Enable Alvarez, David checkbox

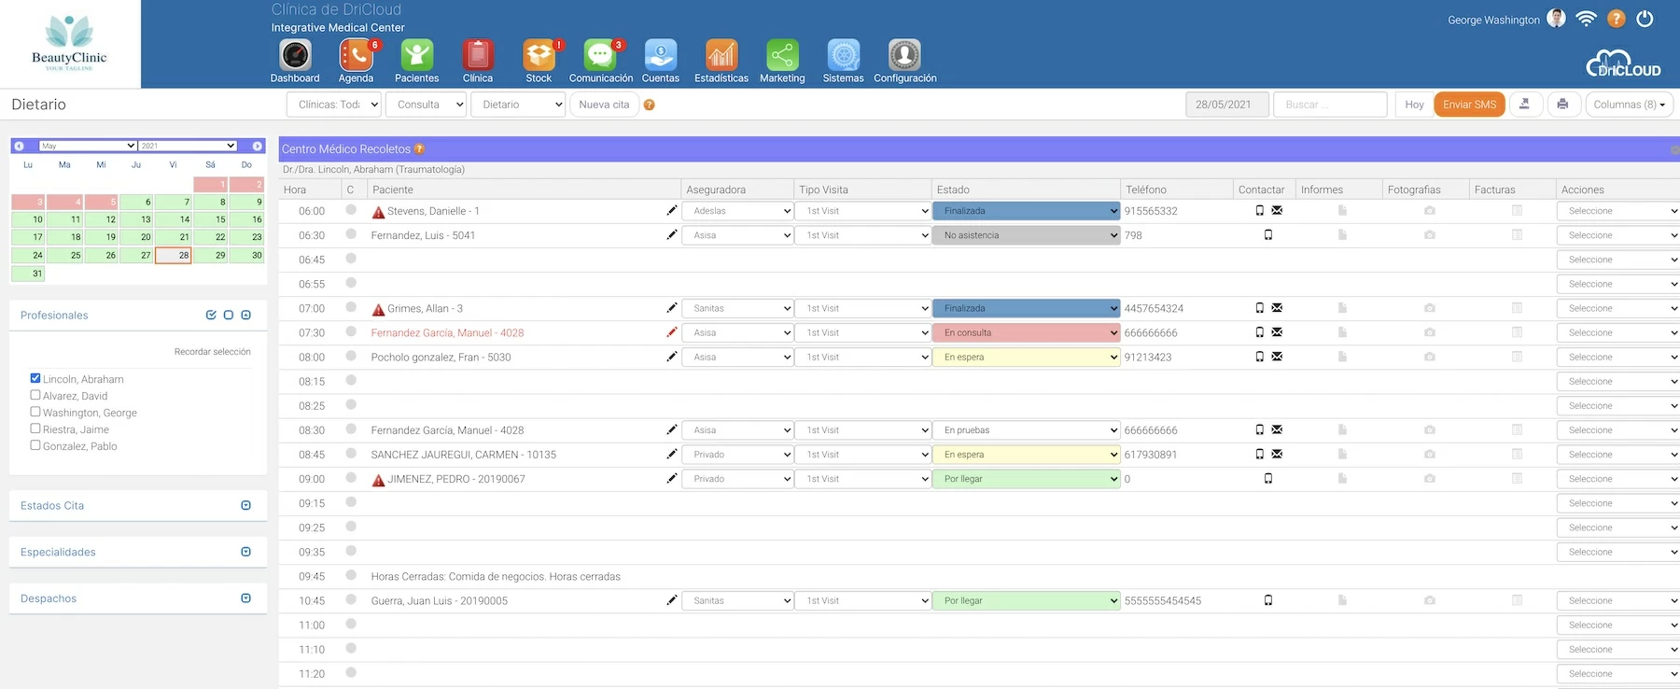[35, 396]
